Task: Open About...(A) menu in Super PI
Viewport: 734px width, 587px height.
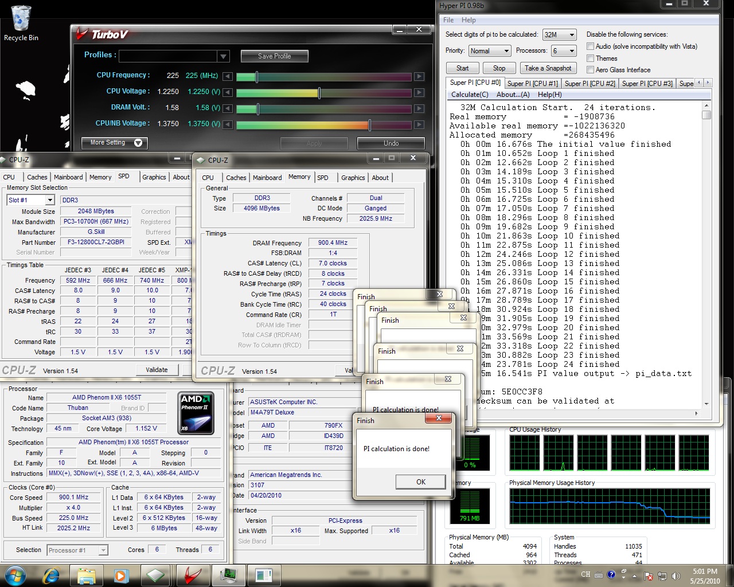Action: 513,95
